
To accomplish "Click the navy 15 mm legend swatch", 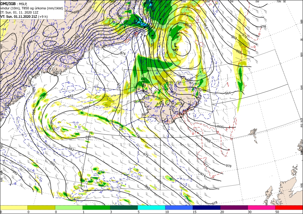I will click(207, 207).
